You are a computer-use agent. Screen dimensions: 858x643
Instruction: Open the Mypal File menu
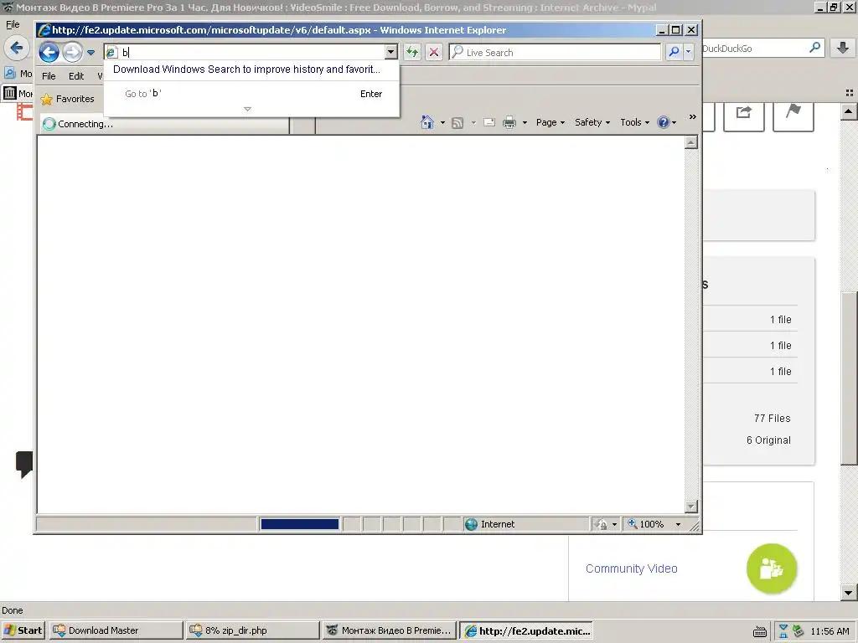pos(13,24)
